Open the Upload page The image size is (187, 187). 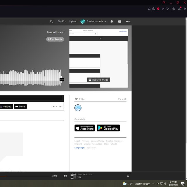click(73, 21)
